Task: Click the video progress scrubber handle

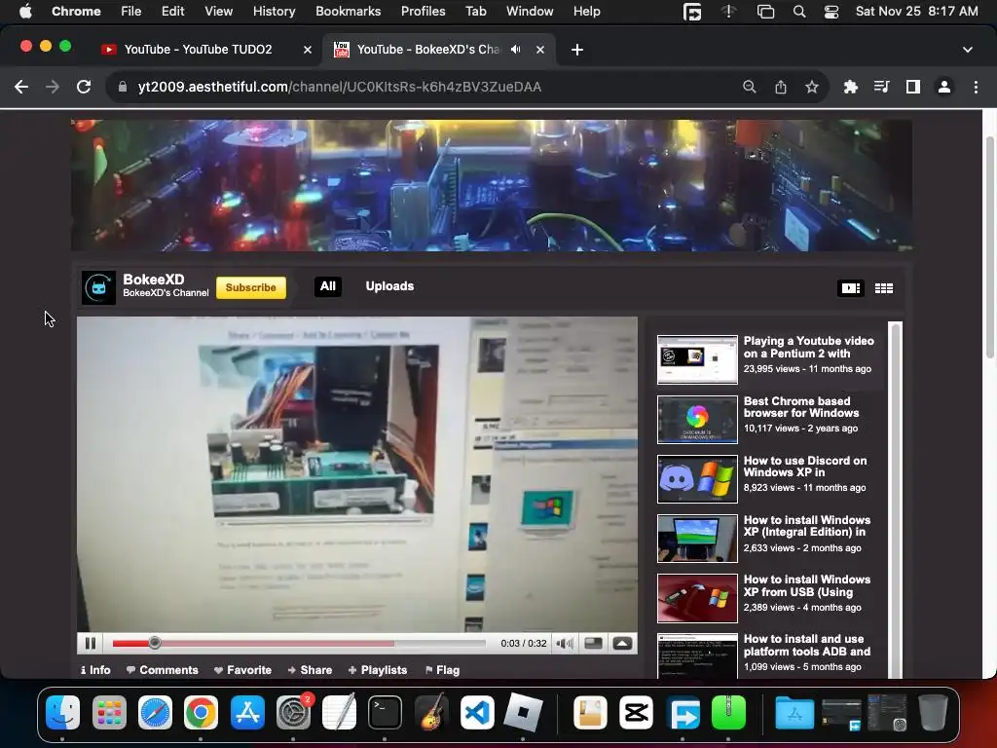Action: click(155, 643)
